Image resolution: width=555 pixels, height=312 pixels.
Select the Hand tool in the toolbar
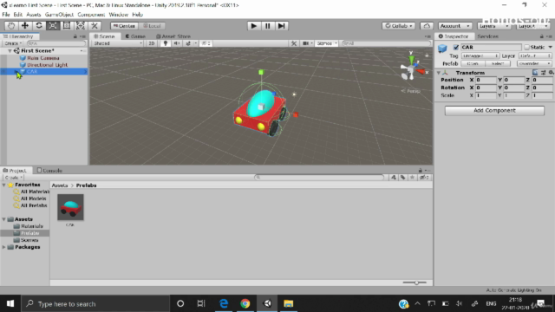[11, 26]
